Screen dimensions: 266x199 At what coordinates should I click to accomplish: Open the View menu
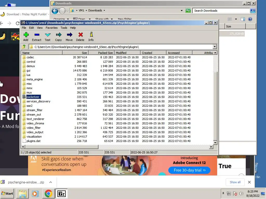40,28
